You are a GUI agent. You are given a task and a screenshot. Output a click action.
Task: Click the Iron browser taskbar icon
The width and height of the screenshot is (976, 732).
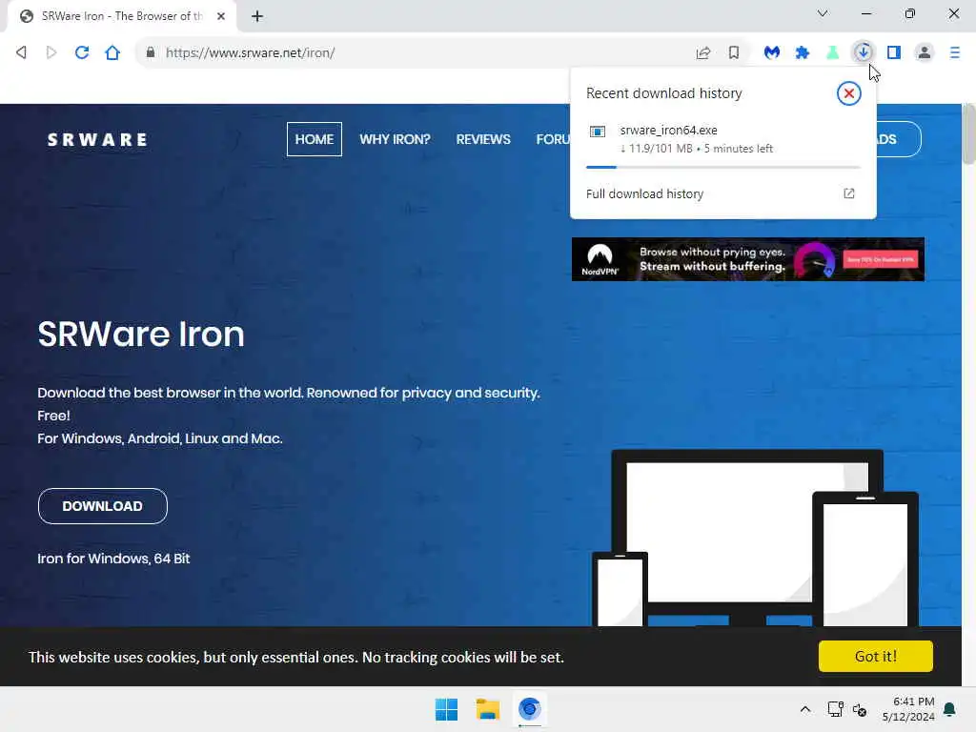530,709
